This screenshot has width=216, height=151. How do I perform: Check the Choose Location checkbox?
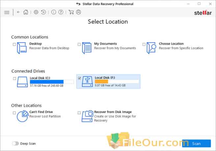tap(144, 44)
